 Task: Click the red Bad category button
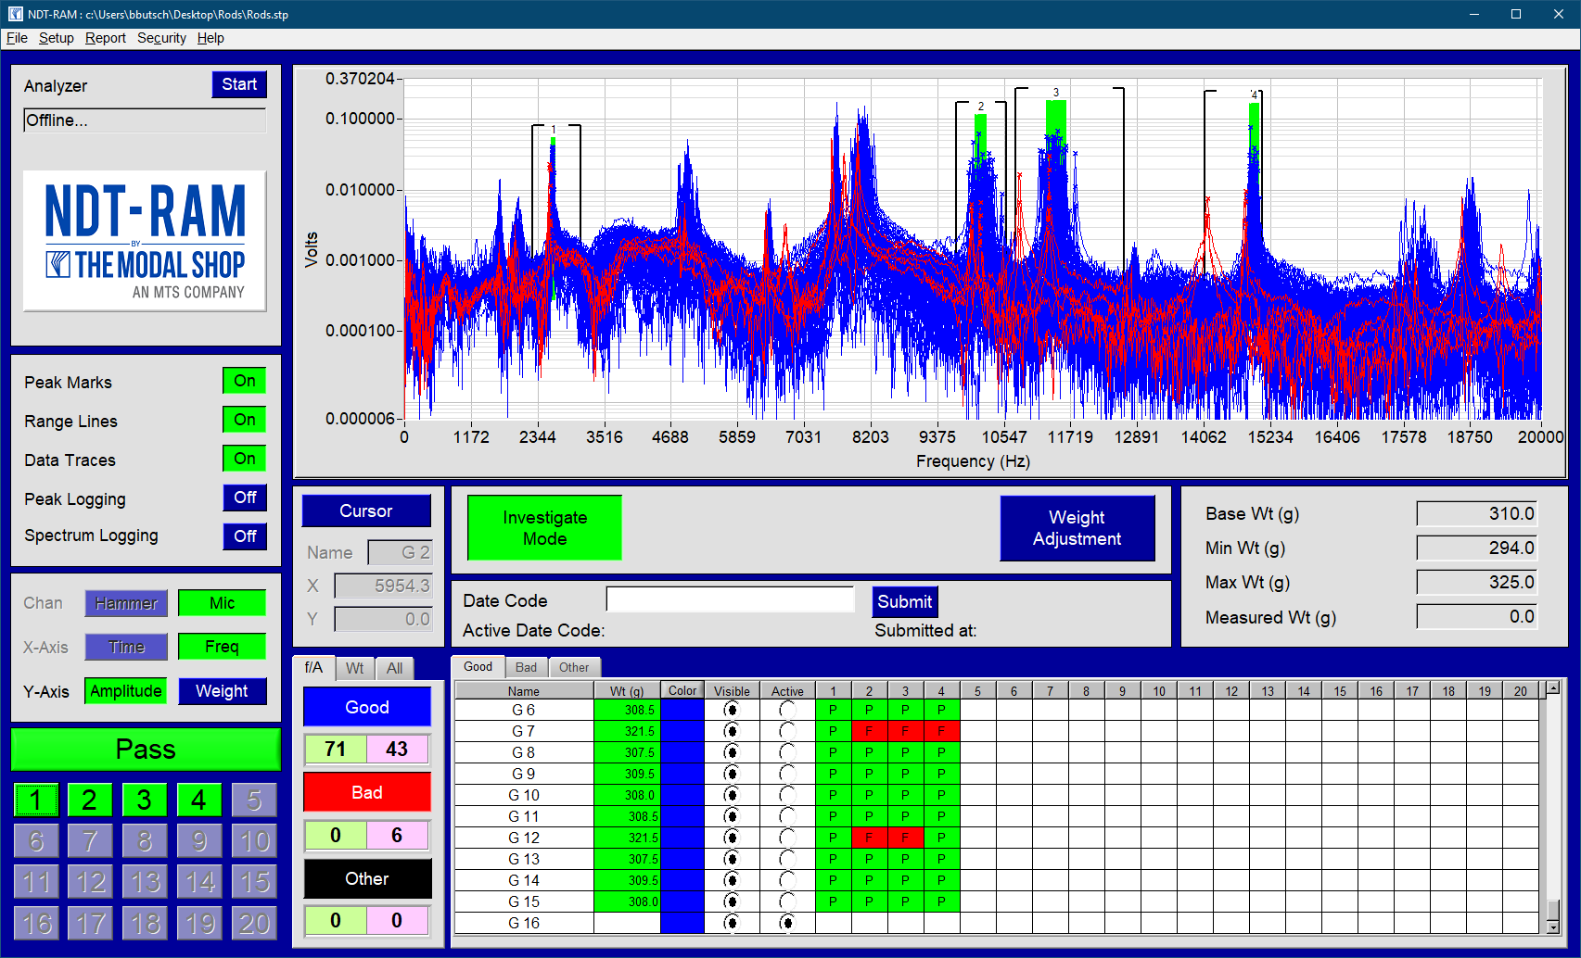click(367, 792)
